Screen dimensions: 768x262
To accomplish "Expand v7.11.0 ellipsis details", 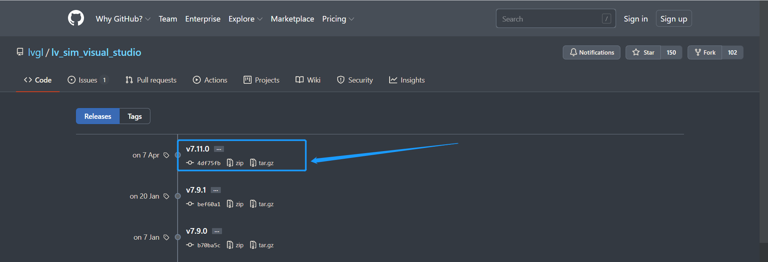I will pyautogui.click(x=219, y=149).
